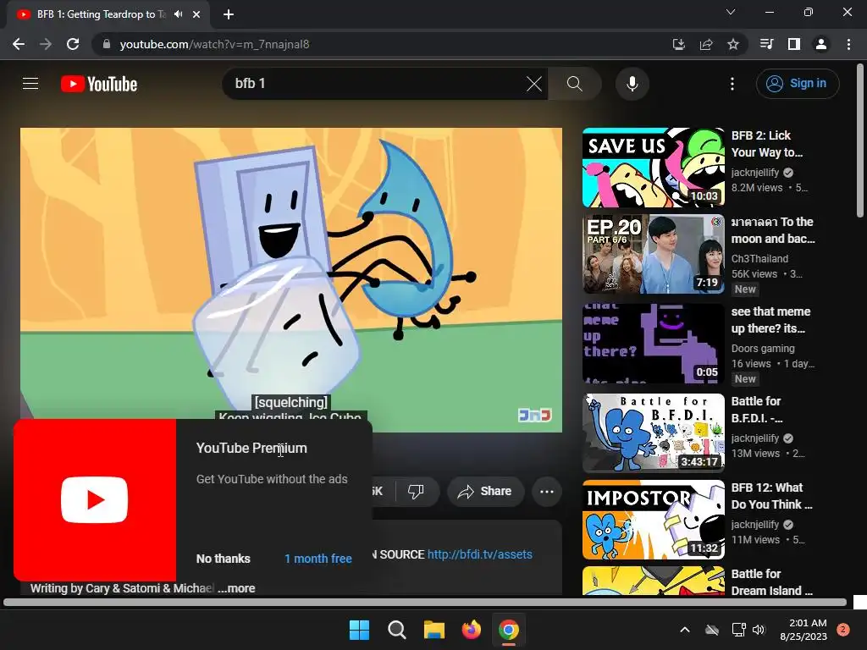Image resolution: width=867 pixels, height=650 pixels.
Task: Expand the tab search chevron
Action: tap(731, 12)
